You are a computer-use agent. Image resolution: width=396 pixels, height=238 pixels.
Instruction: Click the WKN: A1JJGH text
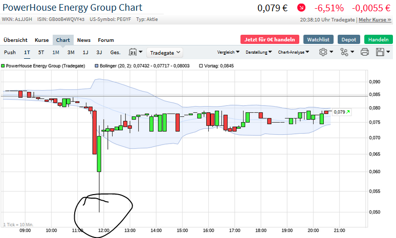tap(17, 19)
